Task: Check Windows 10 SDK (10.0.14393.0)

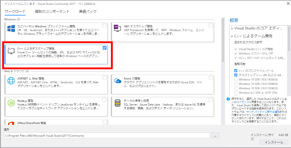Action: (236, 79)
